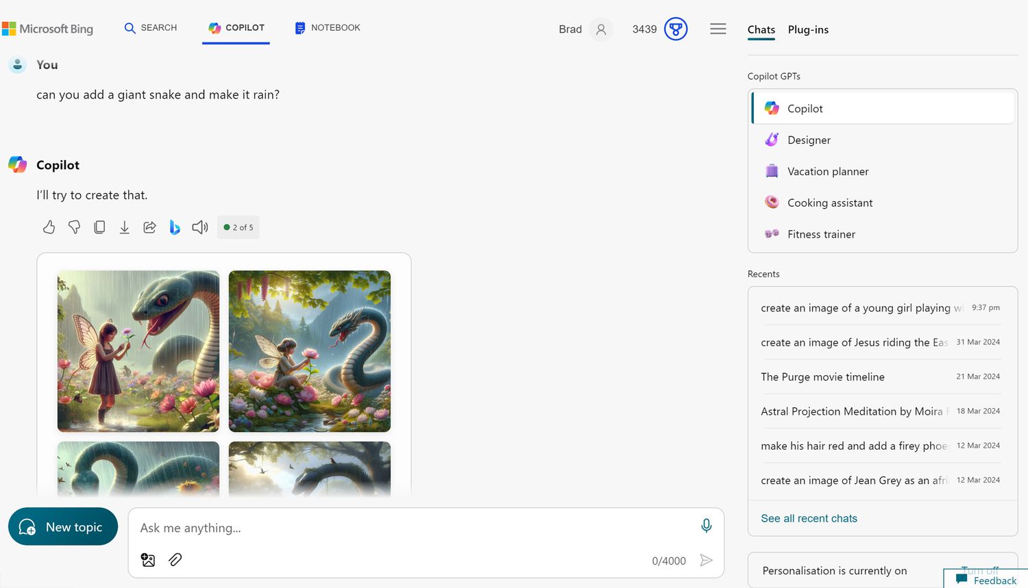Switch to the Plug-ins tab
Image resolution: width=1028 pixels, height=588 pixels.
pyautogui.click(x=808, y=29)
